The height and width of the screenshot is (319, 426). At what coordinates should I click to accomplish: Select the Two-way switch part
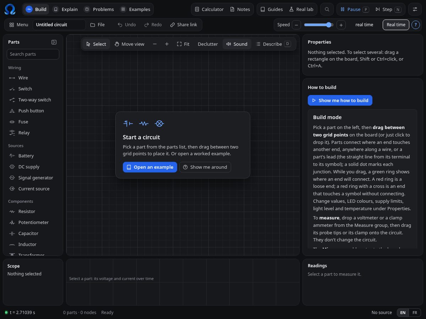tap(33, 100)
